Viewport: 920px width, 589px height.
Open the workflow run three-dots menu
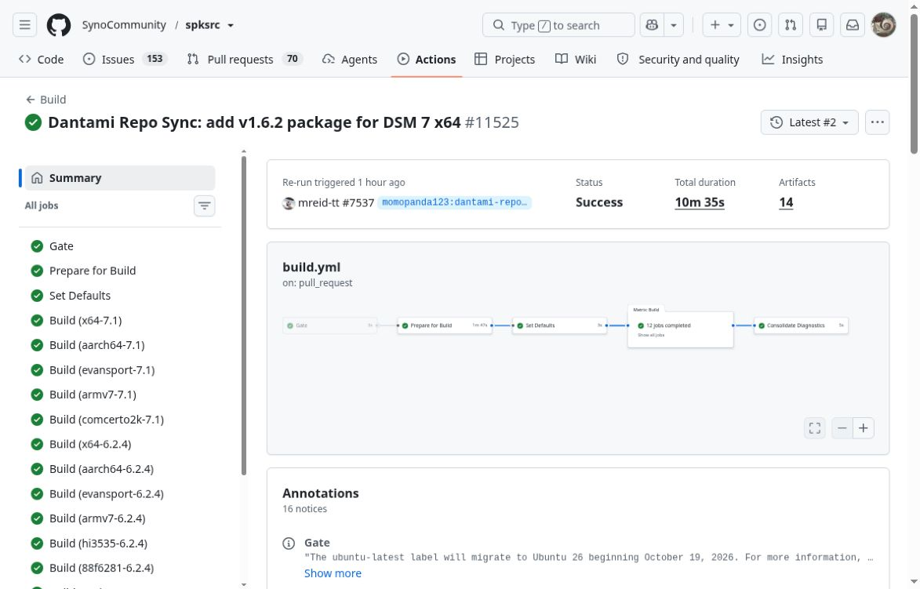(x=877, y=122)
